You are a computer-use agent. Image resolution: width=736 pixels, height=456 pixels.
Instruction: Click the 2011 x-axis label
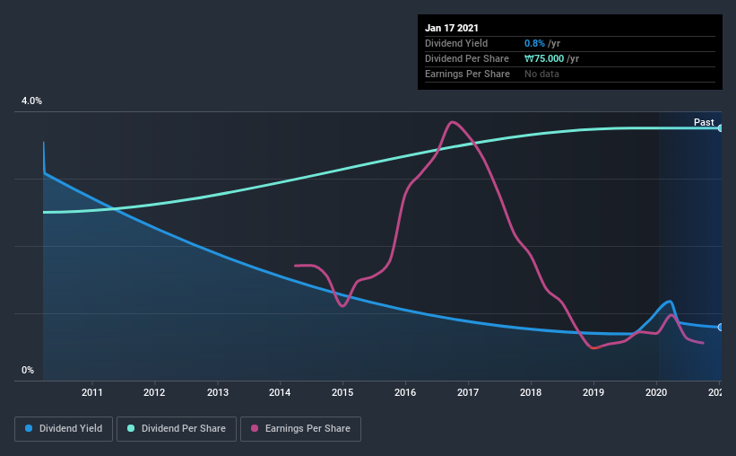click(x=92, y=392)
